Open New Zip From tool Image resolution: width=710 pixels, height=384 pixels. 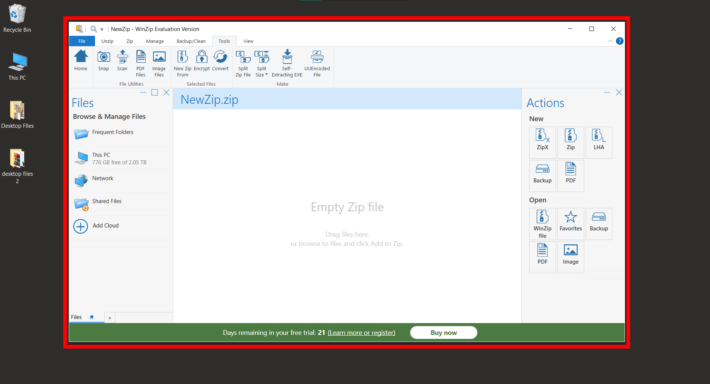pyautogui.click(x=182, y=63)
